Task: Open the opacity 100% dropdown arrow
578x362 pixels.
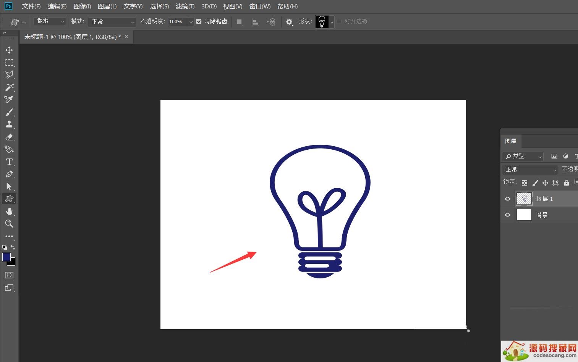Action: tap(191, 22)
